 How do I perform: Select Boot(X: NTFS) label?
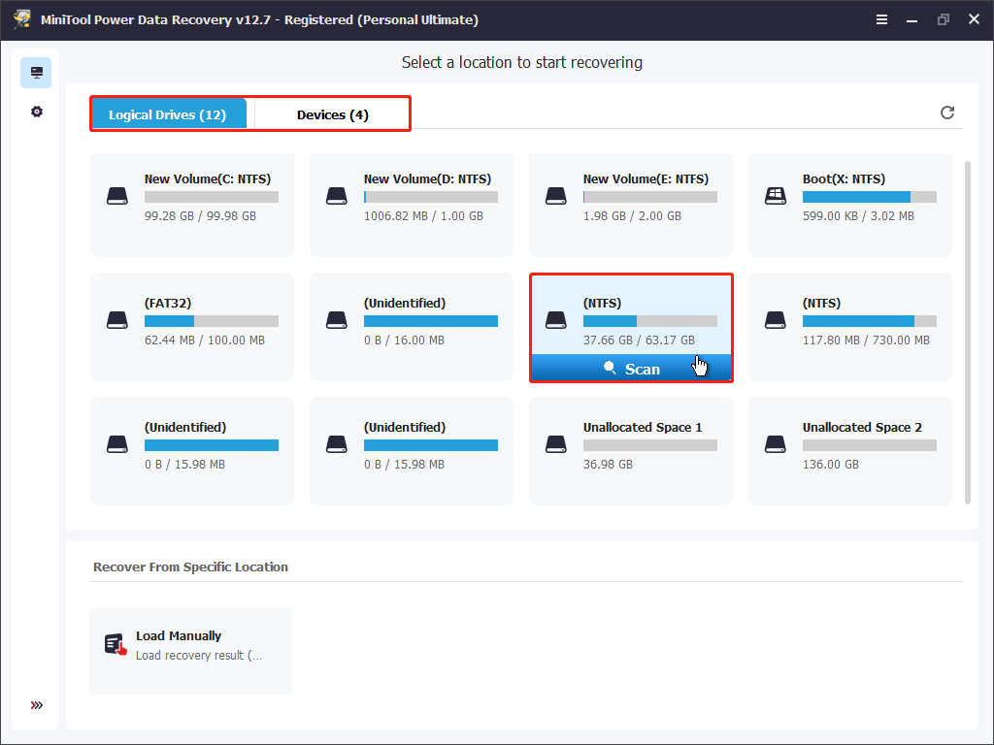(x=844, y=179)
